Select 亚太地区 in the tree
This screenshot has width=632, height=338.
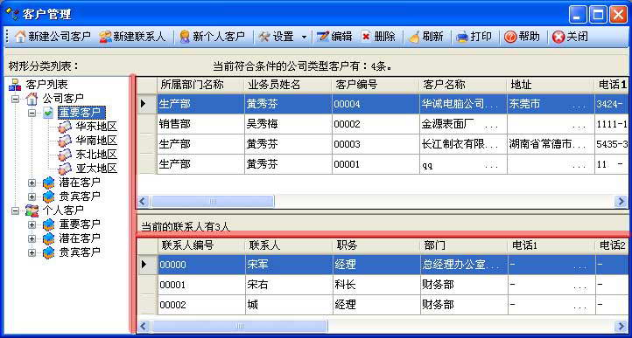pyautogui.click(x=96, y=169)
